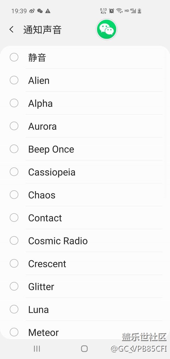This screenshot has height=359, width=170.
Task: Choose Cosmic Radio from the list
Action: click(x=58, y=241)
